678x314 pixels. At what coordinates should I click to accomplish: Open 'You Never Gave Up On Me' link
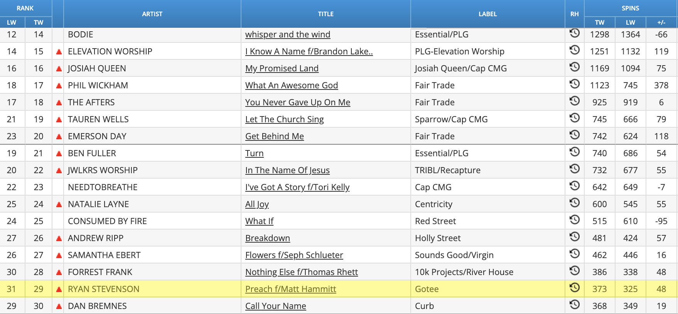point(298,102)
